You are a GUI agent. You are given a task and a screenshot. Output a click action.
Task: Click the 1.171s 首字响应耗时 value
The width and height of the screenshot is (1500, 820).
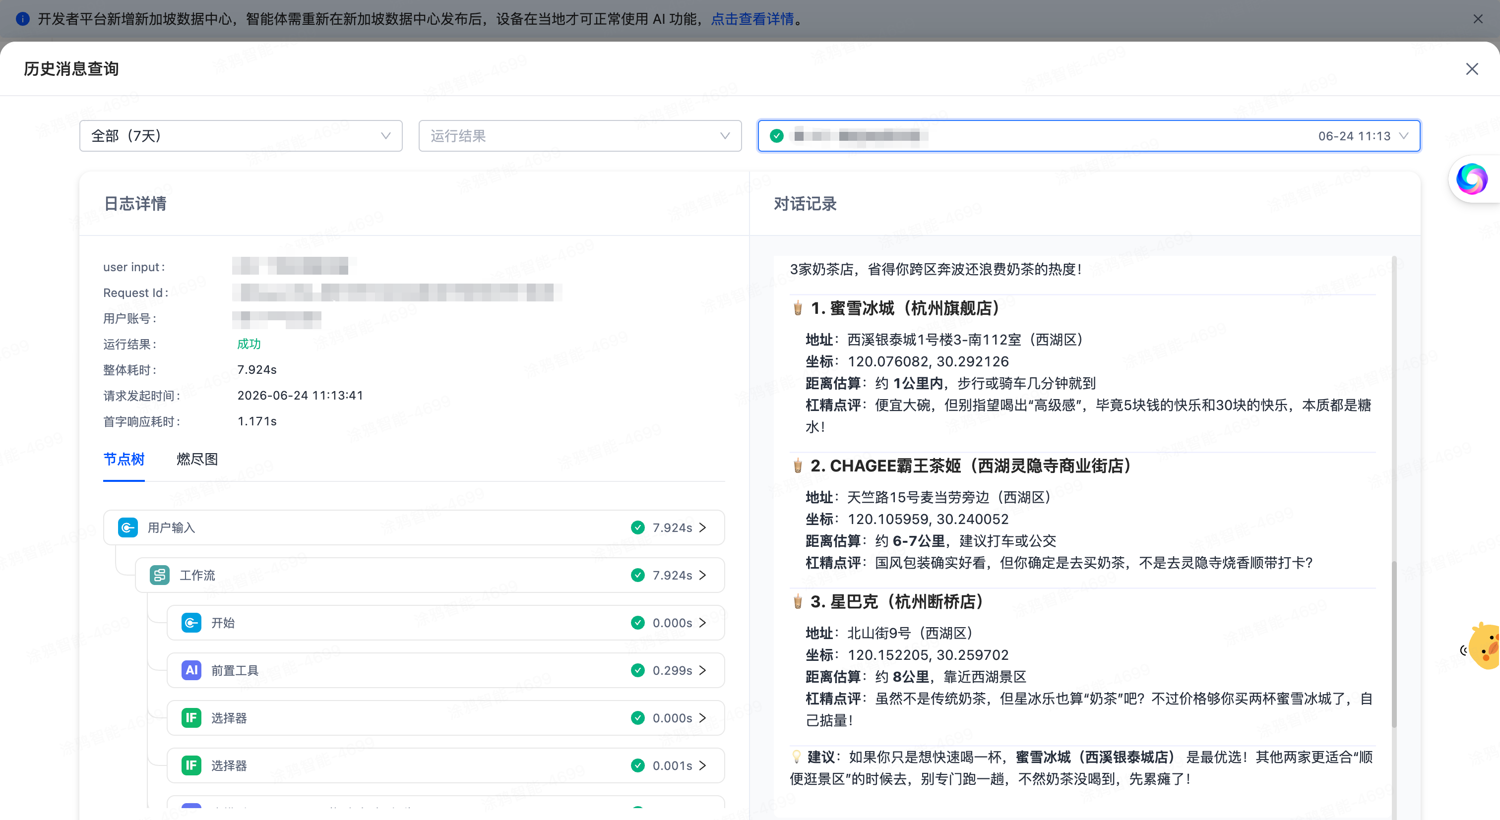click(x=257, y=421)
